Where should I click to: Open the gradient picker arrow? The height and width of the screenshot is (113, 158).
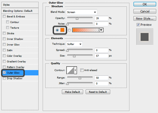(x=101, y=30)
